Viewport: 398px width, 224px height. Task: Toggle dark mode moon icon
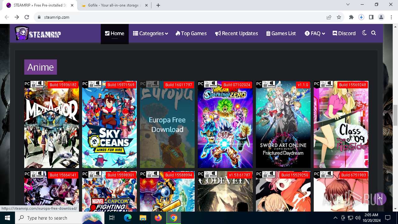tap(364, 33)
